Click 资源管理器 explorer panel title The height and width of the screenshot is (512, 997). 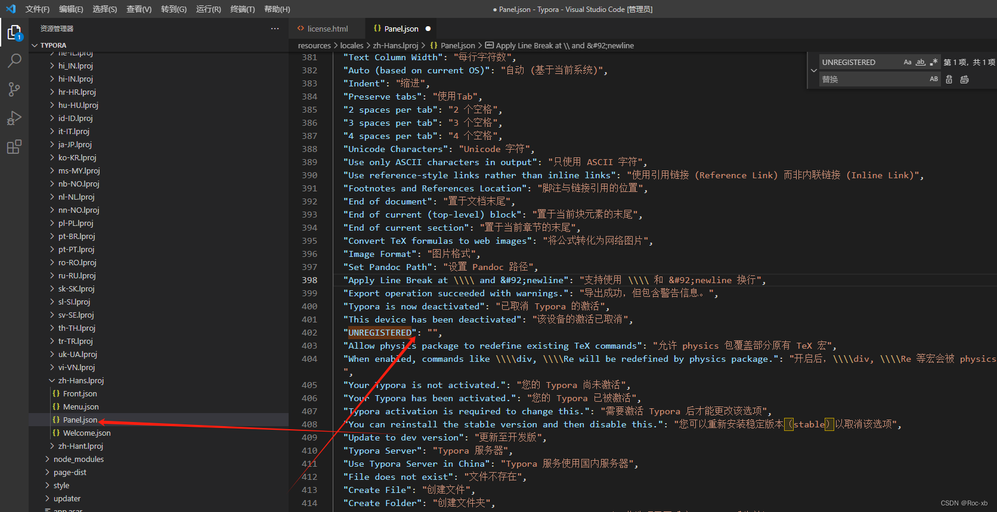pos(57,29)
